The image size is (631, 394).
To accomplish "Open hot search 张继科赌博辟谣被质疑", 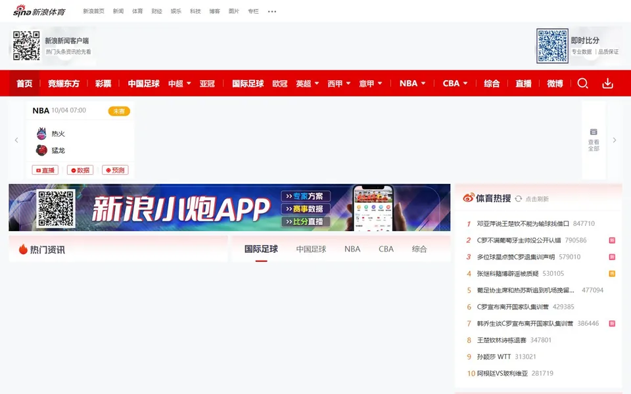I will click(507, 274).
